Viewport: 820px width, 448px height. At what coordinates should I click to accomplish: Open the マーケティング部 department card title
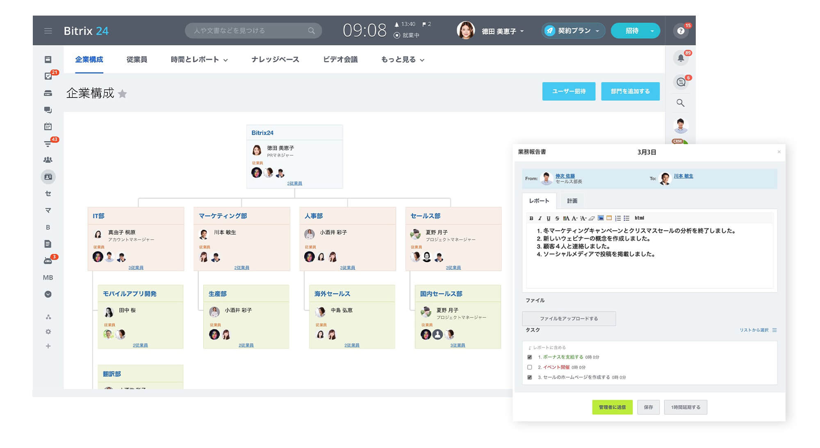click(223, 216)
